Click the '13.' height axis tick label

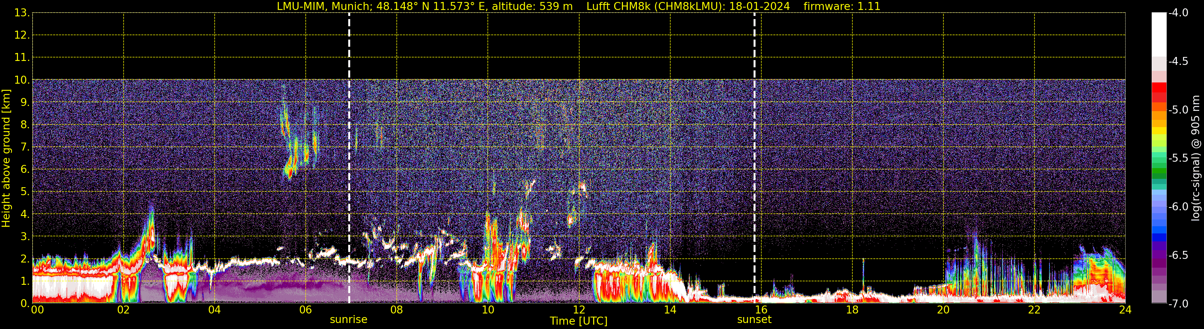click(x=22, y=13)
